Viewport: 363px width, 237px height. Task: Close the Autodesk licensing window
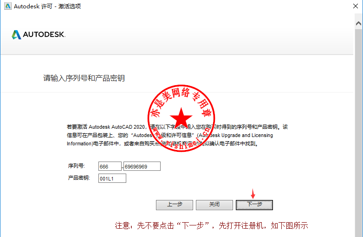click(356, 6)
